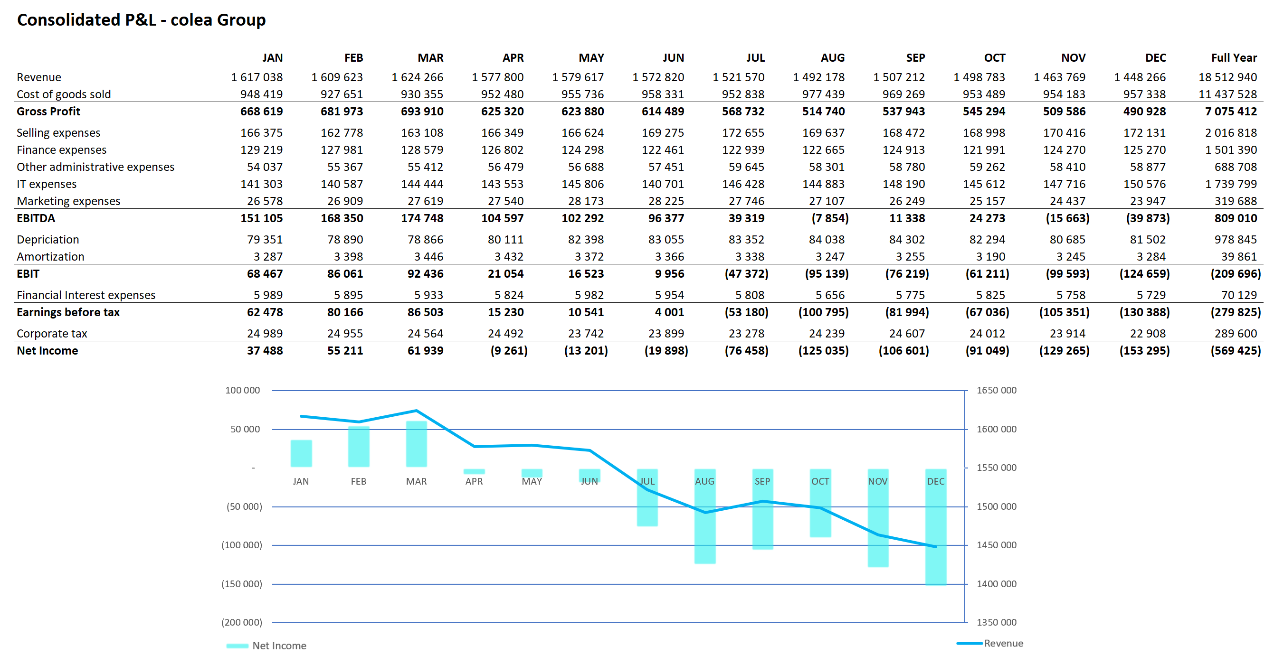Select the title 'Consolidated P&L - colea Group'
Viewport: 1274px width, 665px height.
[141, 20]
